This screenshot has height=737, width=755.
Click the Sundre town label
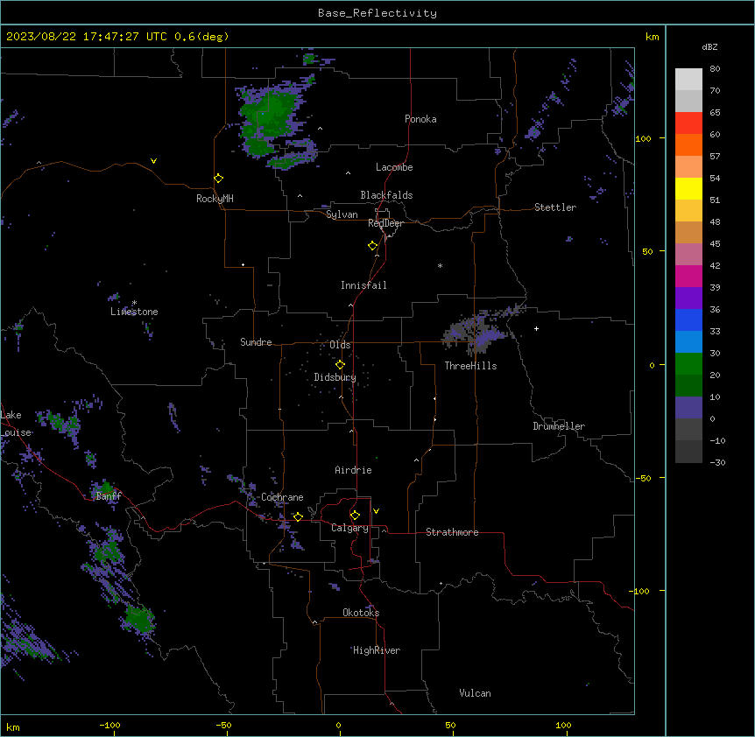(256, 342)
